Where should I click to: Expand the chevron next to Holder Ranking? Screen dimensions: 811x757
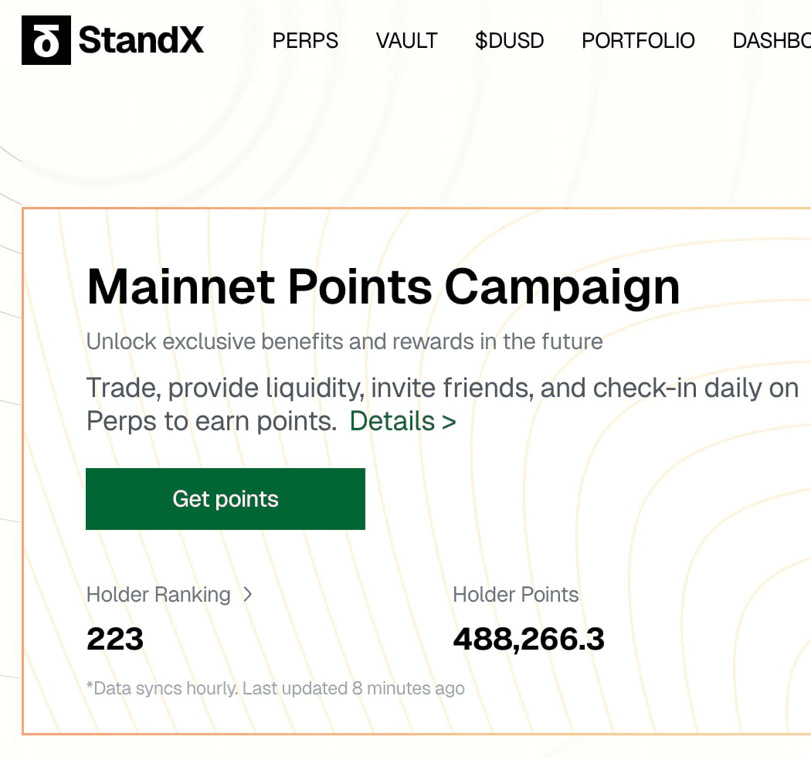coord(247,594)
